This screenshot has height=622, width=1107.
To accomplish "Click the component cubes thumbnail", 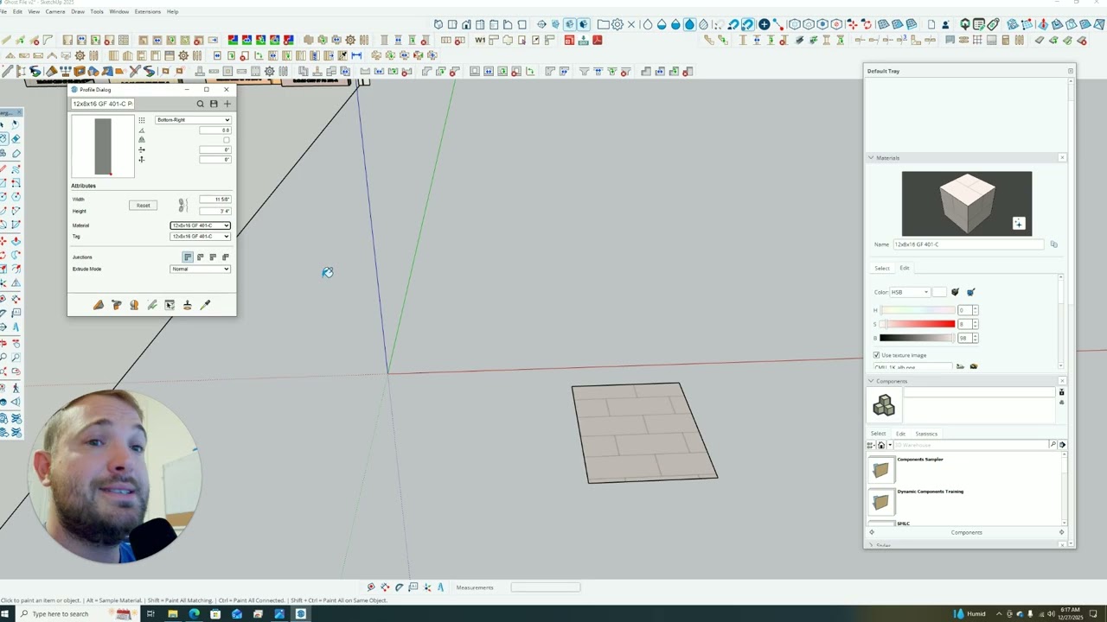I will (x=884, y=405).
